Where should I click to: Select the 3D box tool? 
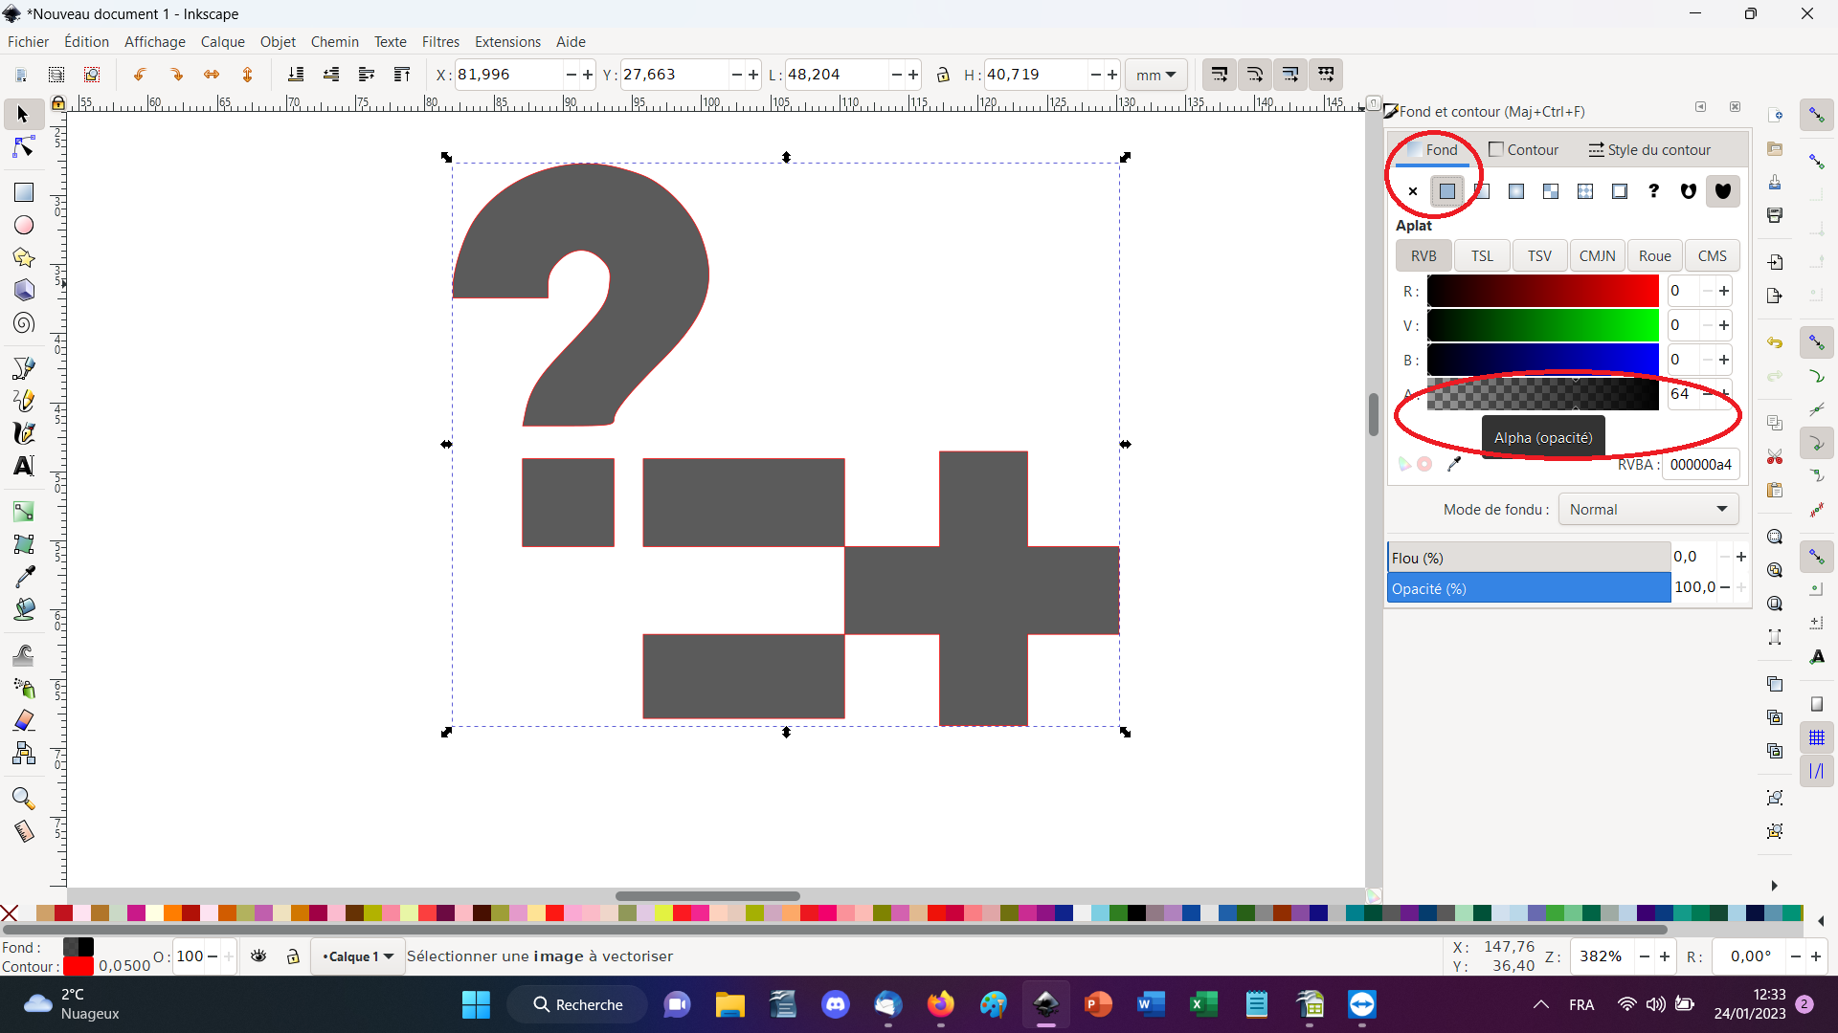click(x=24, y=290)
